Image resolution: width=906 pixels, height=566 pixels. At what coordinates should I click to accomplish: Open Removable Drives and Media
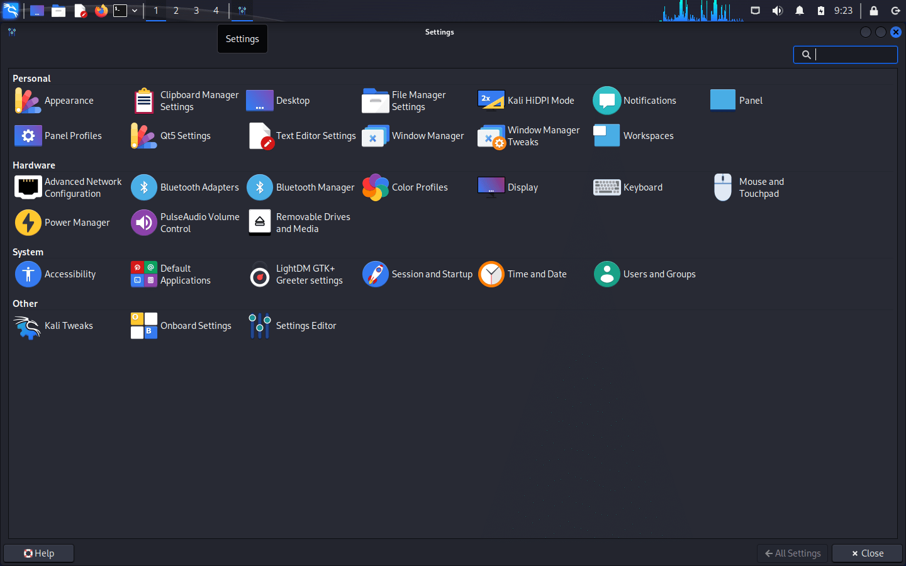(299, 223)
